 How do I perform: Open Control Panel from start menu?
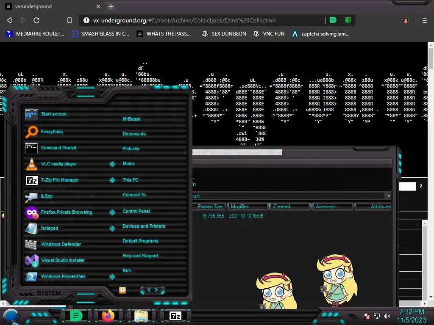click(x=136, y=211)
